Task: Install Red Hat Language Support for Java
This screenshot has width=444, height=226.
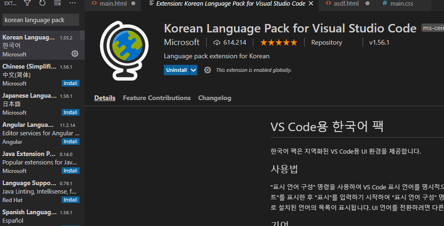Action: (x=71, y=200)
